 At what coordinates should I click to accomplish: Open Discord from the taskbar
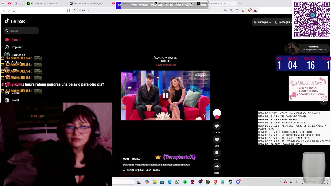pos(238,182)
